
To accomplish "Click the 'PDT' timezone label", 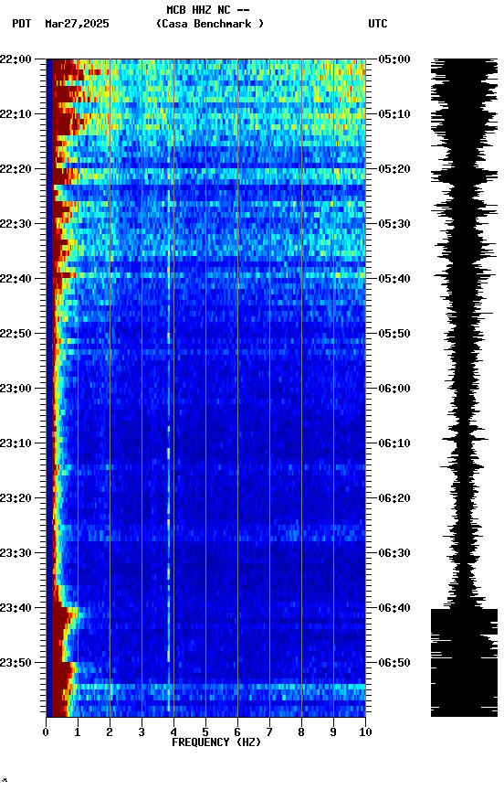I will click(22, 24).
